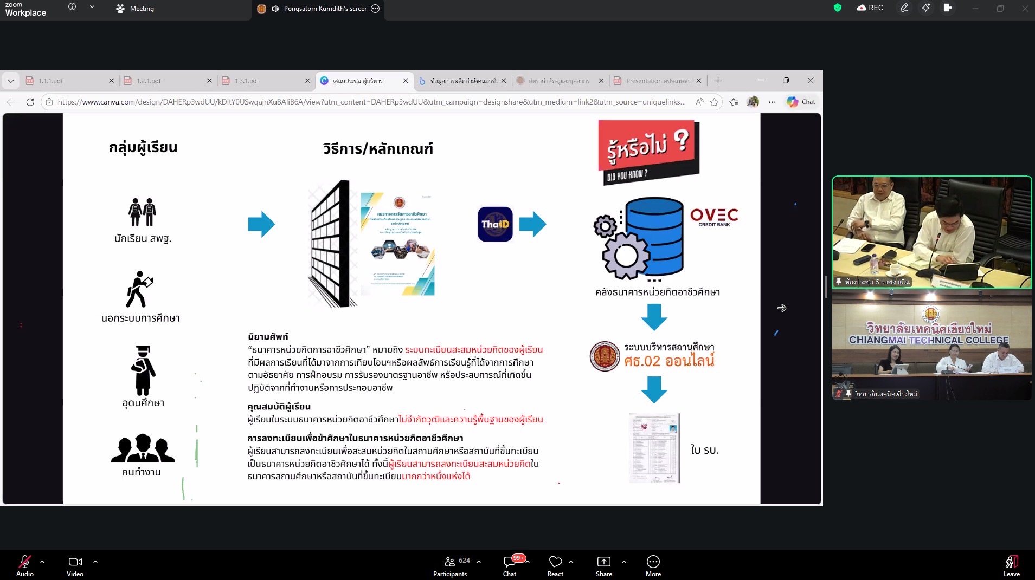Click the green encryption shield icon

[x=838, y=8]
